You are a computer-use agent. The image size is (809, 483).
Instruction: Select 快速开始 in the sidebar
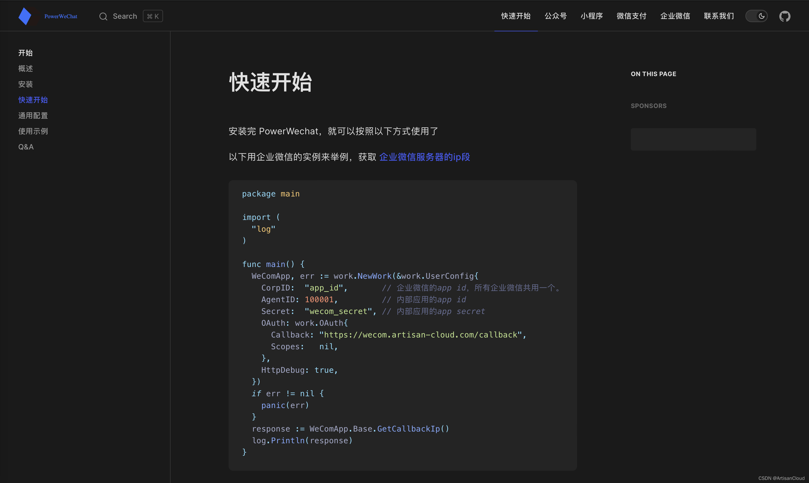coord(32,100)
